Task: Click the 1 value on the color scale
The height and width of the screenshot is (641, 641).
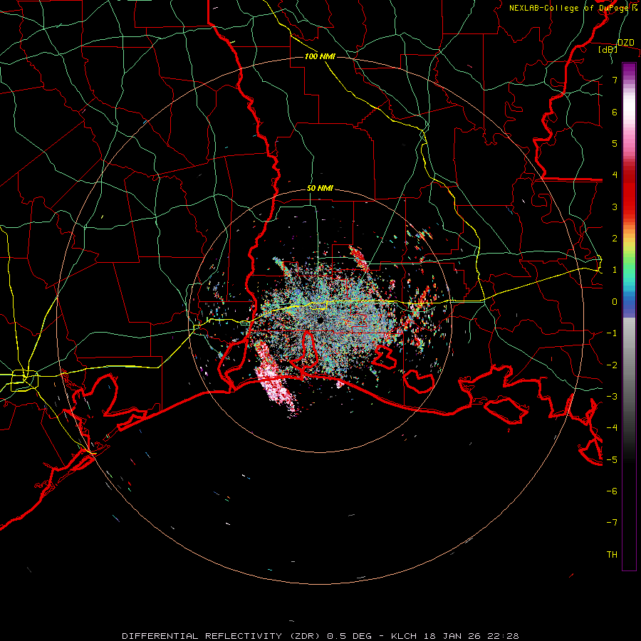Action: [615, 270]
